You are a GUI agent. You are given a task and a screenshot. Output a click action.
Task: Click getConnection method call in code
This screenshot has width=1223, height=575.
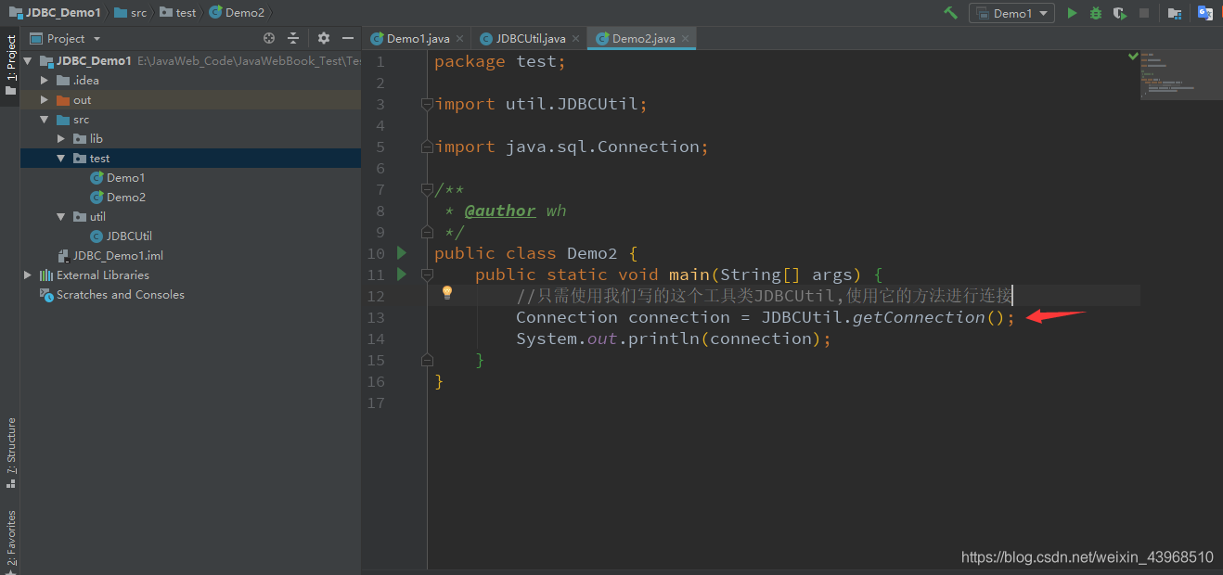point(919,317)
